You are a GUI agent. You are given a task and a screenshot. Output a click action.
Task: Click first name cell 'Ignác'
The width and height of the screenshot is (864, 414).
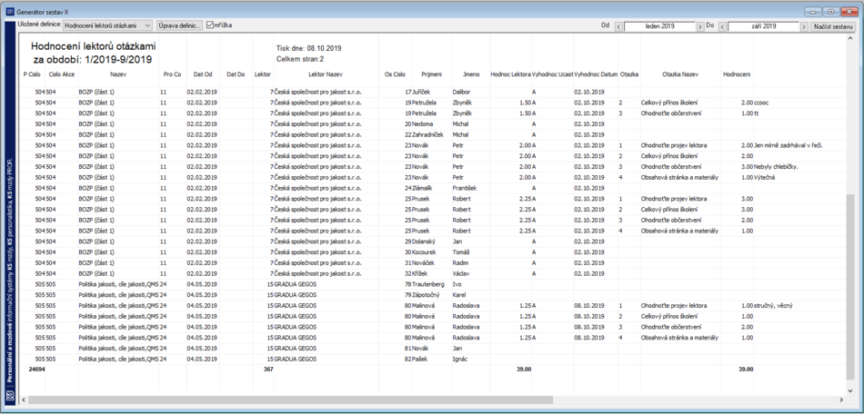point(460,359)
